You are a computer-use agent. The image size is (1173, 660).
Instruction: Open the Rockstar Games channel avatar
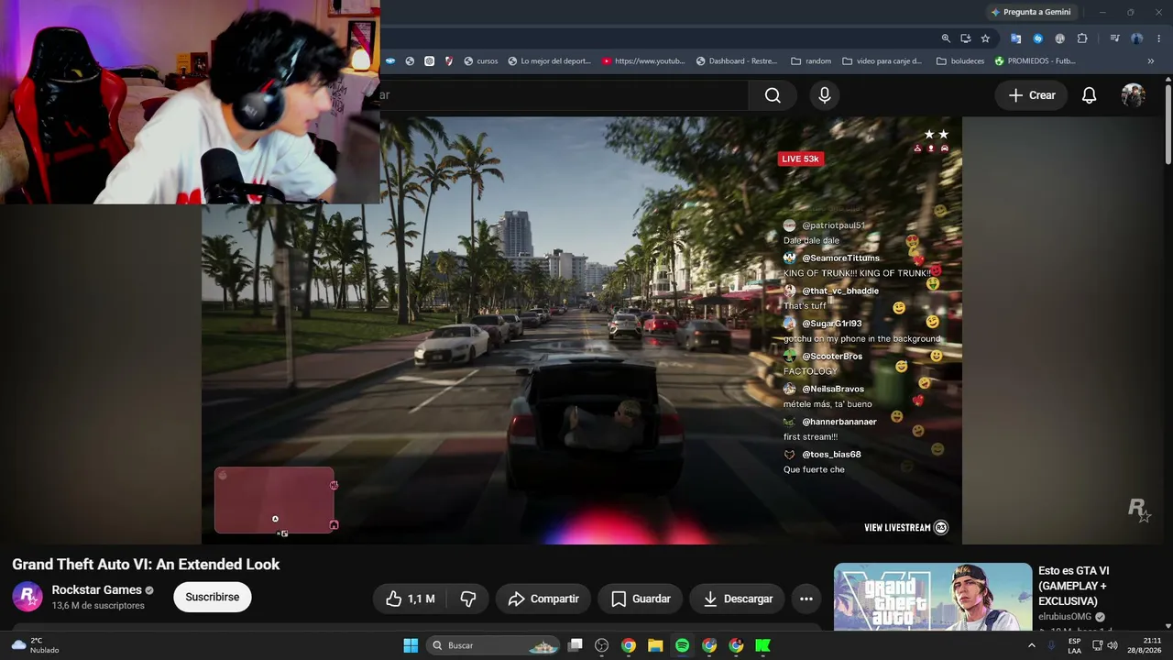[x=27, y=597]
